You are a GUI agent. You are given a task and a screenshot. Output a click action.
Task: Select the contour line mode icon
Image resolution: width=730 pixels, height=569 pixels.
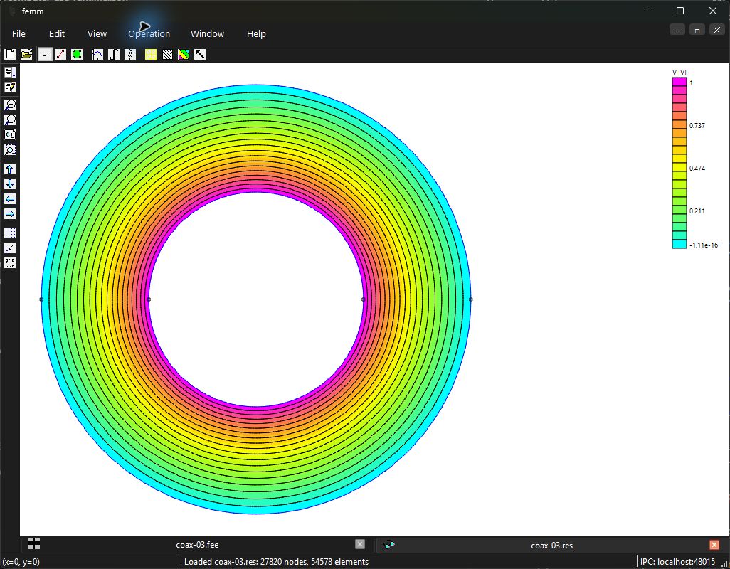(x=60, y=55)
